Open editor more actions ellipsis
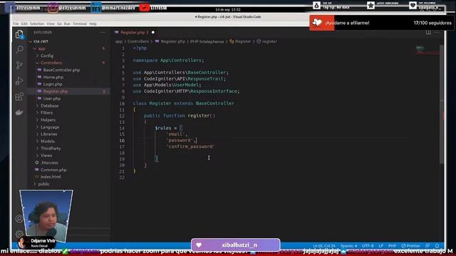Image resolution: width=456 pixels, height=256 pixels. (x=437, y=32)
